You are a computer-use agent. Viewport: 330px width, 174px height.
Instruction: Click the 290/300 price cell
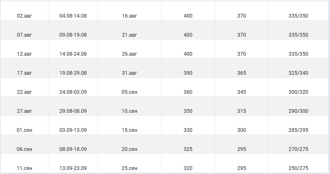(x=298, y=111)
